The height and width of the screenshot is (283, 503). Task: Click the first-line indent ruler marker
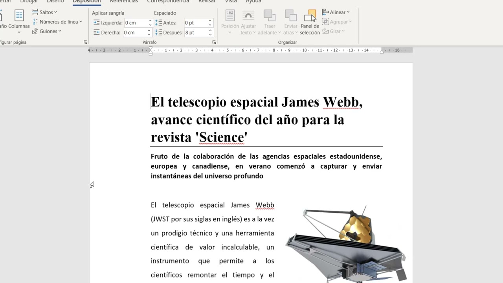pos(151,48)
